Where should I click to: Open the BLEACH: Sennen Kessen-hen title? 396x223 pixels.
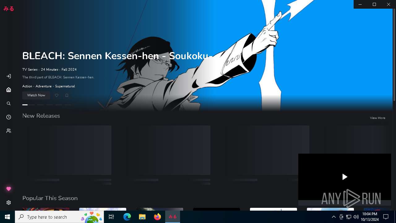[118, 56]
